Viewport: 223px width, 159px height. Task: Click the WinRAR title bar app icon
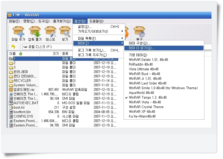coord(10,15)
